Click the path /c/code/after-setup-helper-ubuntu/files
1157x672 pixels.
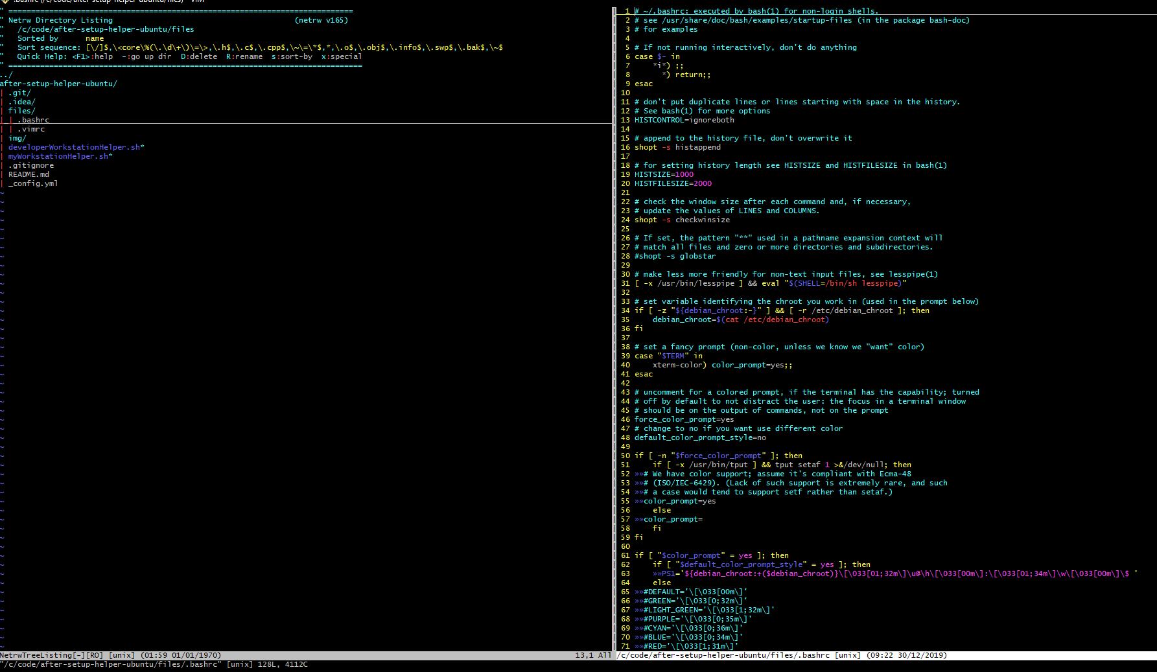click(106, 29)
